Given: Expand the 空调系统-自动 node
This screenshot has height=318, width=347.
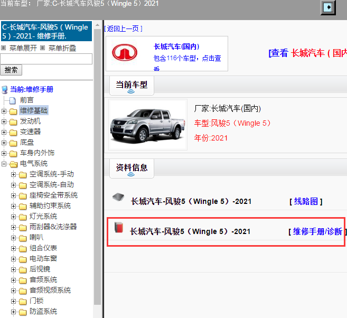Looking at the screenshot, I should click(x=13, y=185).
